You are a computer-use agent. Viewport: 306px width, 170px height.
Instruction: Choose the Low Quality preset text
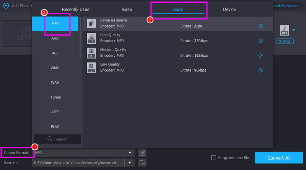click(110, 64)
